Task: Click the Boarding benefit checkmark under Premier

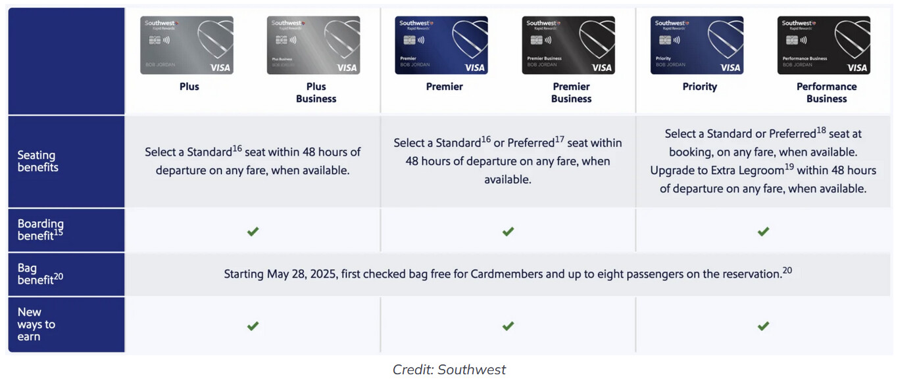Action: tap(508, 232)
